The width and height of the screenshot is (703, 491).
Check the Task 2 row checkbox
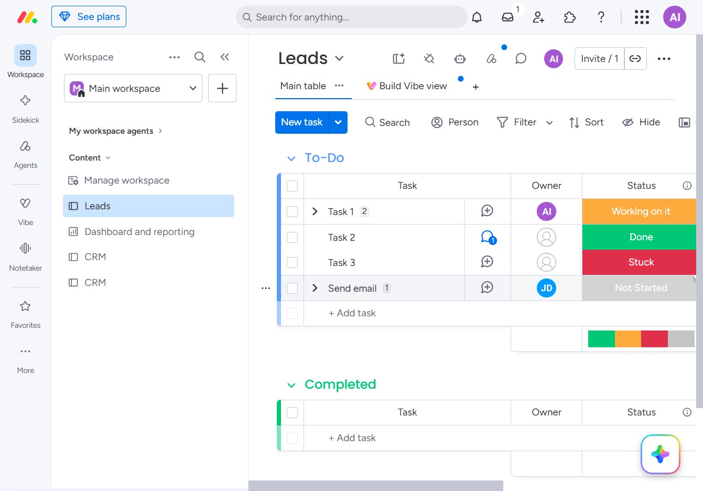(293, 238)
